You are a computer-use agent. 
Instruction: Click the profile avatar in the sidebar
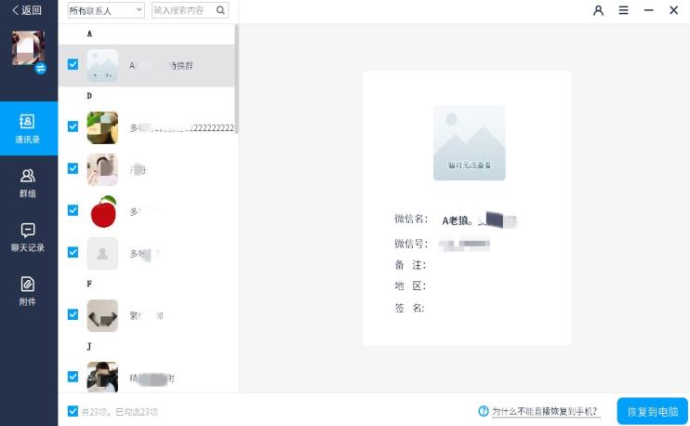(x=28, y=48)
